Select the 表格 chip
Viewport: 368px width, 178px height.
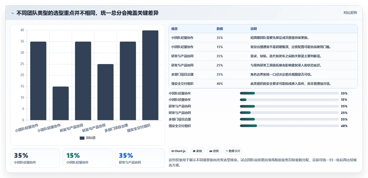197,151
